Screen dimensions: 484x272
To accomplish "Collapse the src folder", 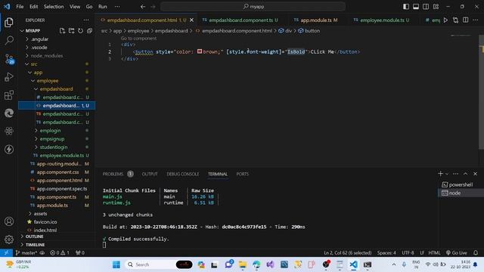I will point(33,63).
